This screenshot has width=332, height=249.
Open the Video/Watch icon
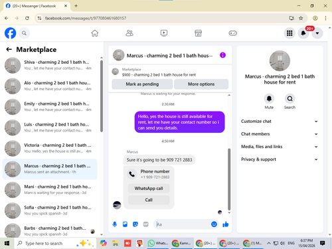164,33
